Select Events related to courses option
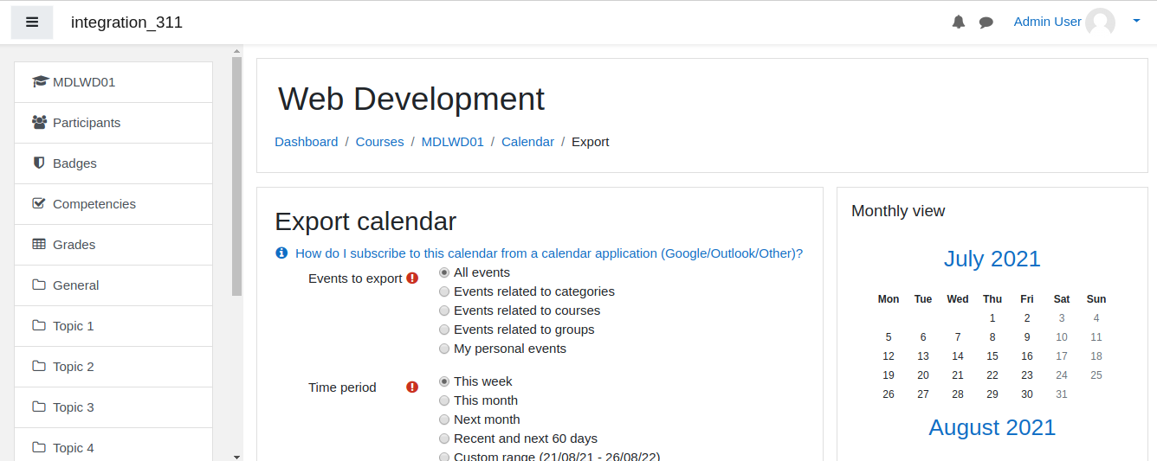The width and height of the screenshot is (1157, 461). tap(444, 311)
